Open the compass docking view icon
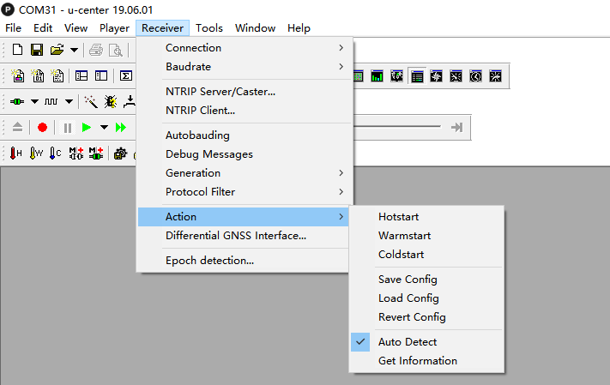Image resolution: width=610 pixels, height=385 pixels. tap(436, 76)
